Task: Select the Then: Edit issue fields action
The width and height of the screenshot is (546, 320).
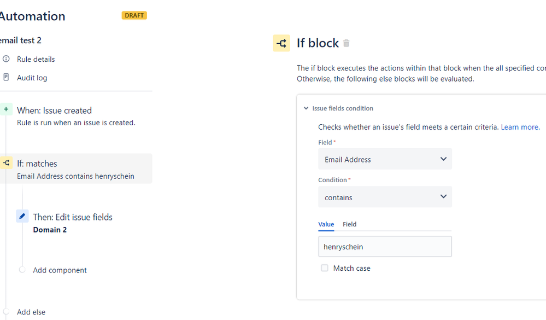Action: point(73,217)
